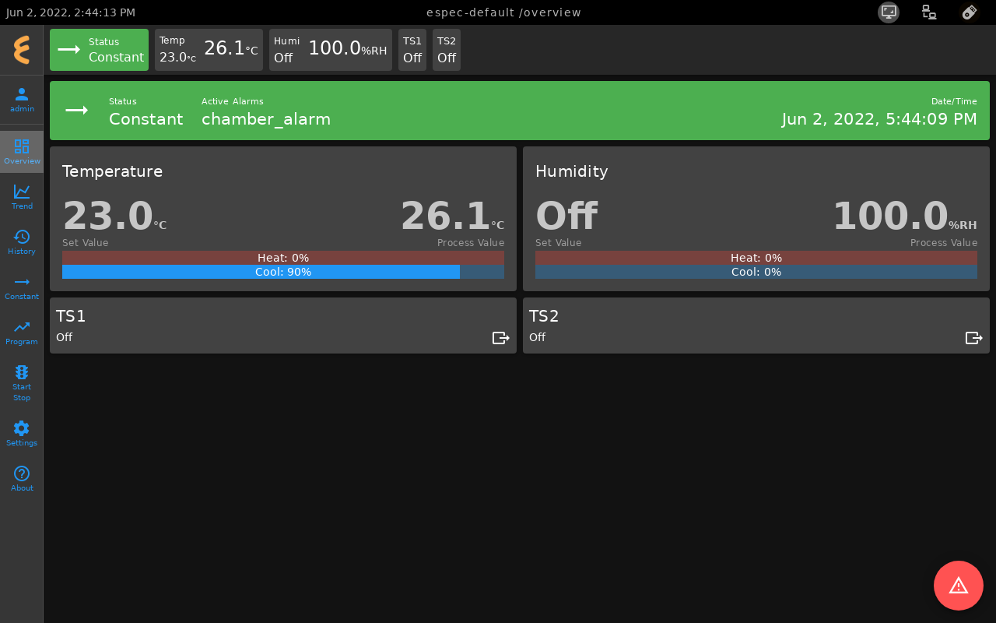Image resolution: width=996 pixels, height=623 pixels.
Task: Open the Program page
Action: (22, 333)
